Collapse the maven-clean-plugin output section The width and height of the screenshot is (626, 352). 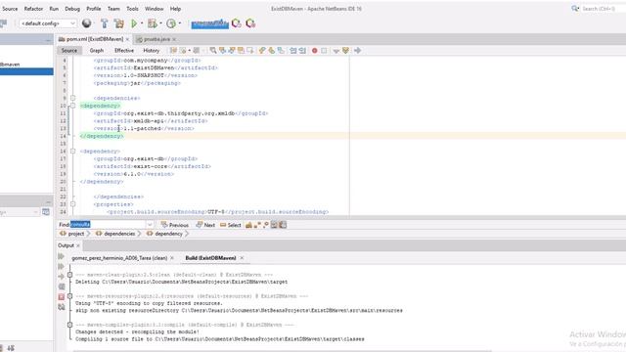point(69,275)
